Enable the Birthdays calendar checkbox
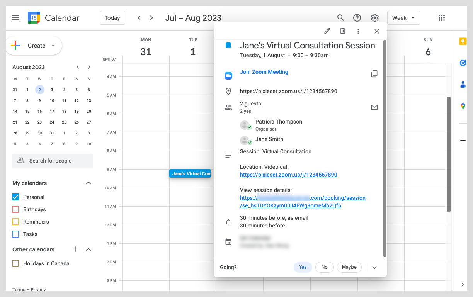The width and height of the screenshot is (473, 297). click(15, 209)
